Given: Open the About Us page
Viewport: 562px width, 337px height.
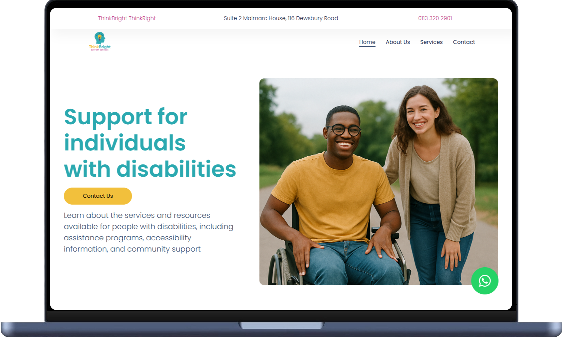Looking at the screenshot, I should click(398, 42).
